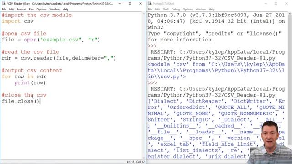
Task: Click the 'Col: 12' status bar entry
Action: tap(141, 162)
